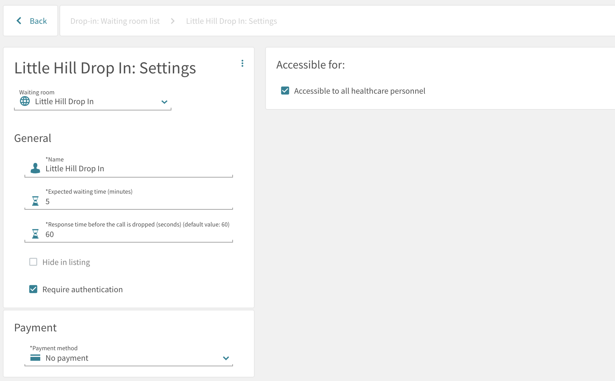Click breadcrumb separator chevron icon
This screenshot has height=381, width=615.
click(x=173, y=21)
